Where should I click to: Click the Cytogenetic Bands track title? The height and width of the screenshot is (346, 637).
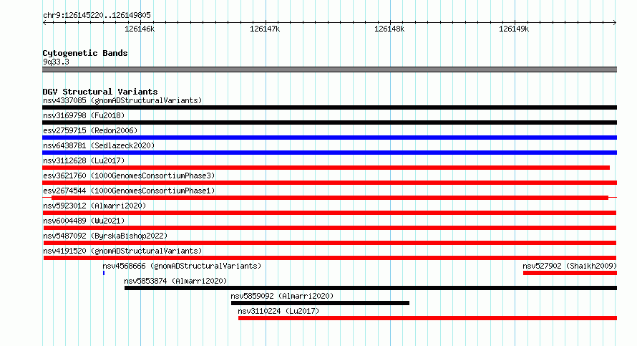tap(85, 53)
